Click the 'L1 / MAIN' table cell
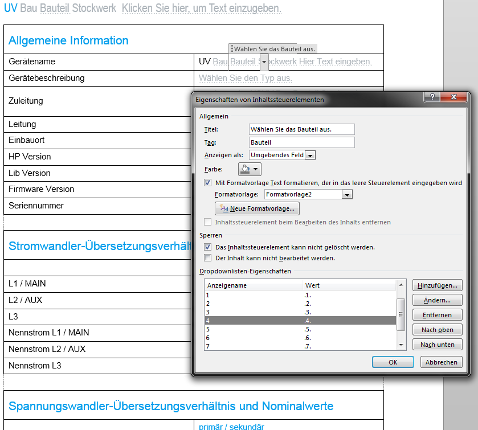Viewport: 478px width, 430px height. (99, 284)
